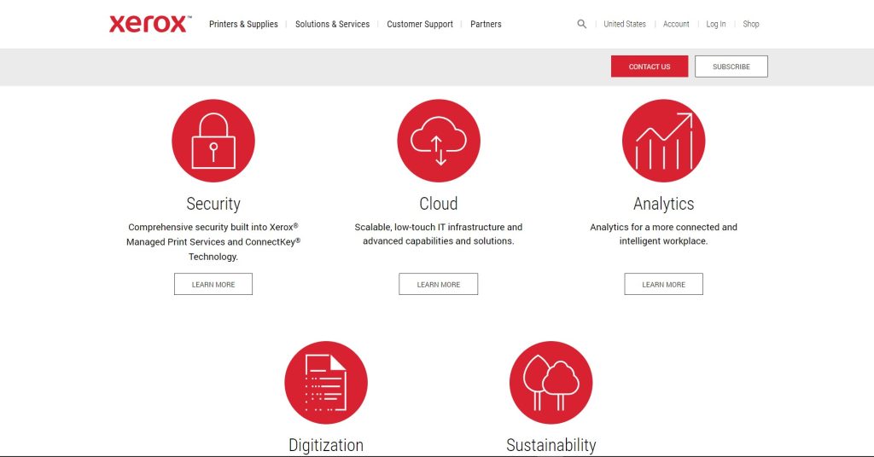Open the Partners menu
The height and width of the screenshot is (457, 874).
[x=486, y=24]
